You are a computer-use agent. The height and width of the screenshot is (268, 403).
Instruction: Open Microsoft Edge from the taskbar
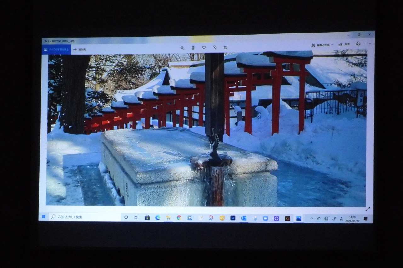pos(157,217)
